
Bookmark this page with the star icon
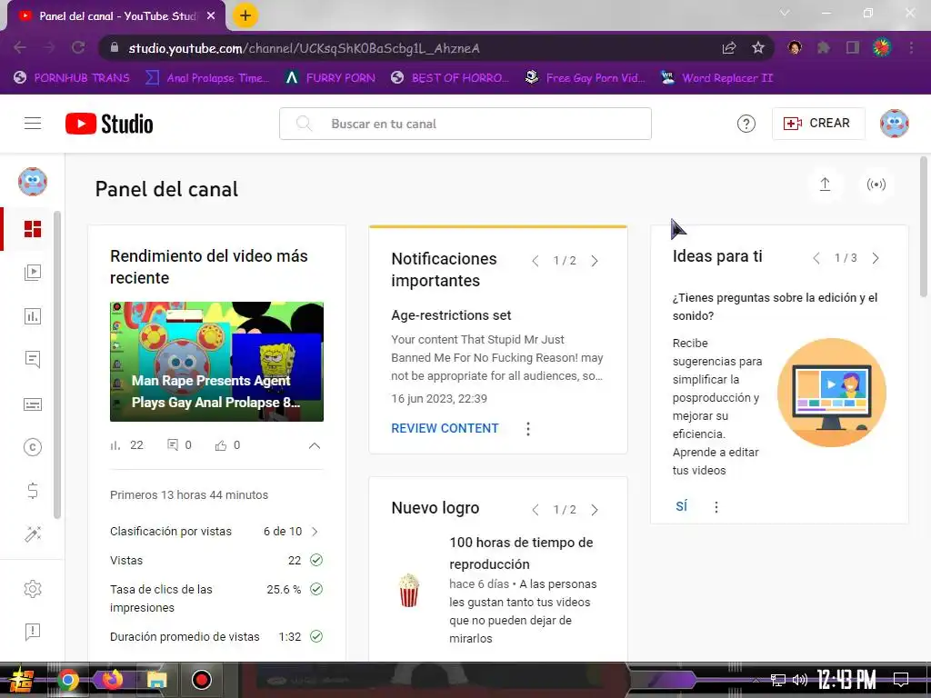tap(757, 47)
